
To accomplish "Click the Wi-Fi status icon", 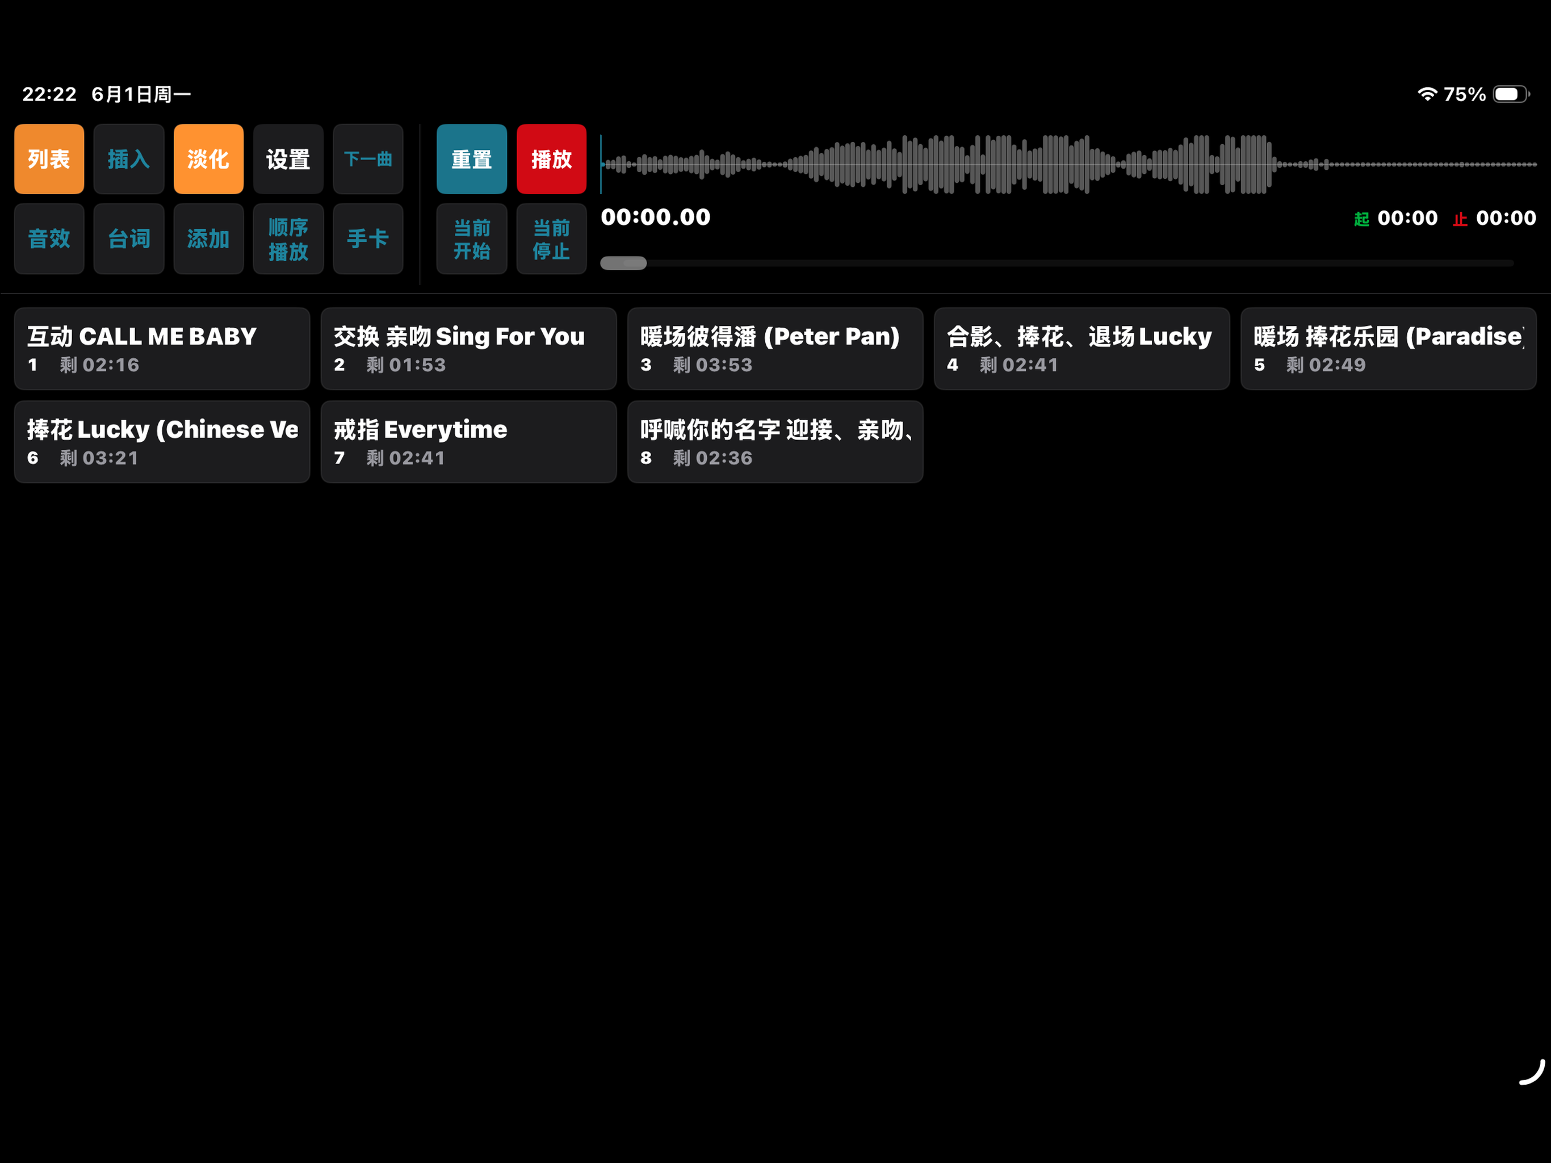I will [1427, 94].
